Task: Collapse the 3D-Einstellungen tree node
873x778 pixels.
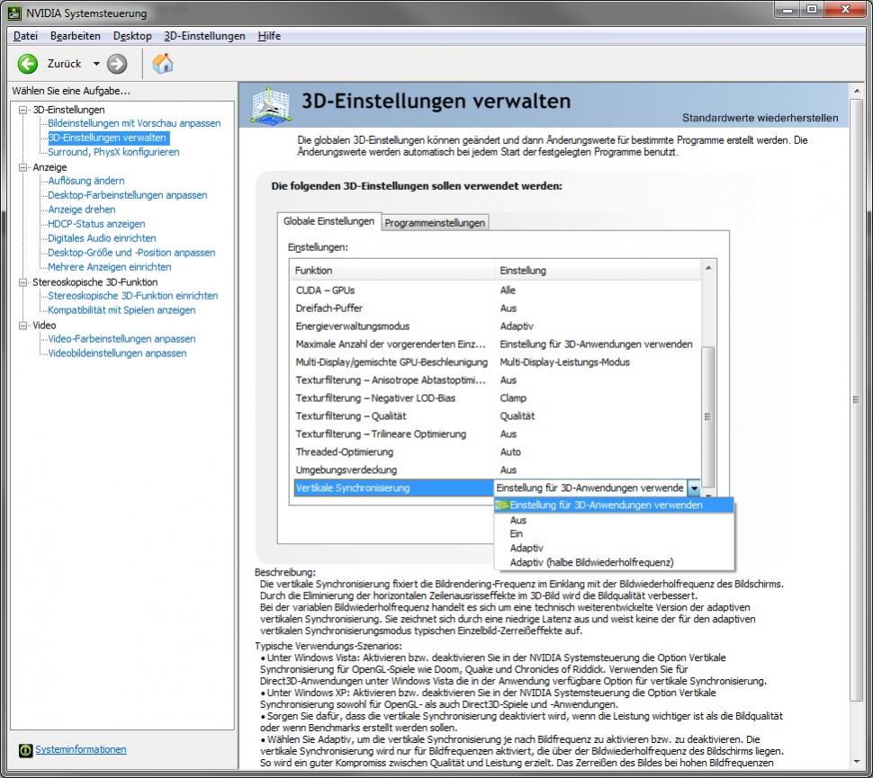Action: (x=22, y=110)
